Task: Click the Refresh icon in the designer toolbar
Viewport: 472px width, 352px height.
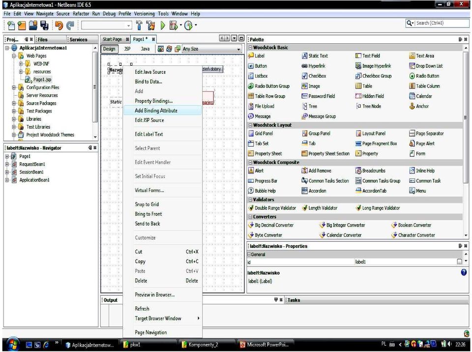Action: point(169,49)
